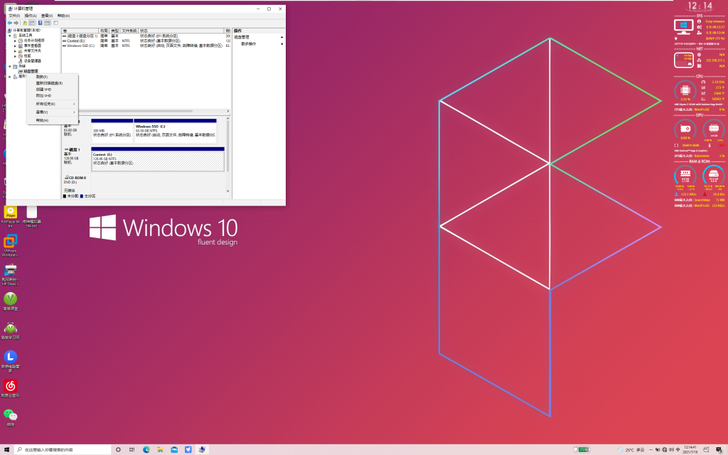Collapse the 磁盘管理 section in the Actions pane
728x455 pixels.
tap(282, 37)
